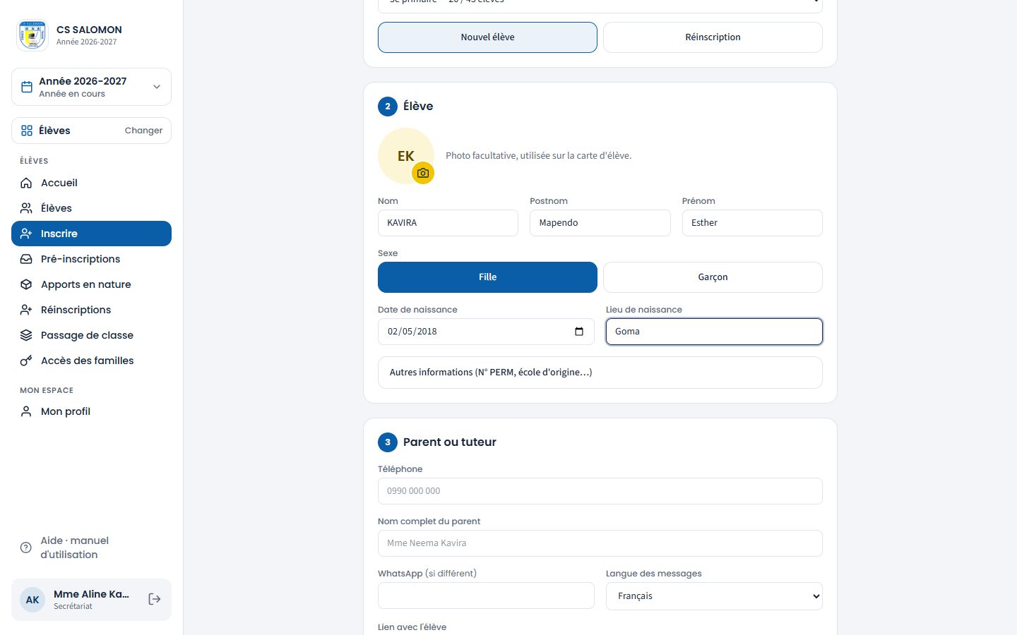Click the Nom complet du parent field

[600, 543]
